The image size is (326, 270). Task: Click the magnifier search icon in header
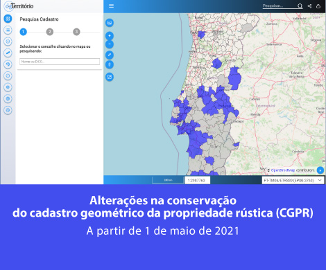300,6
